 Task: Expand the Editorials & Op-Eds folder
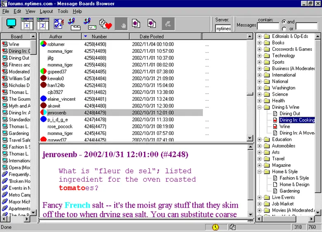pyautogui.click(x=260, y=36)
